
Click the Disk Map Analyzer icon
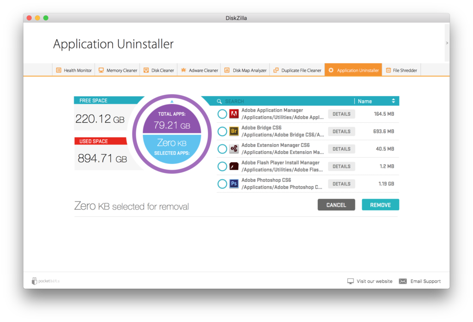(227, 70)
